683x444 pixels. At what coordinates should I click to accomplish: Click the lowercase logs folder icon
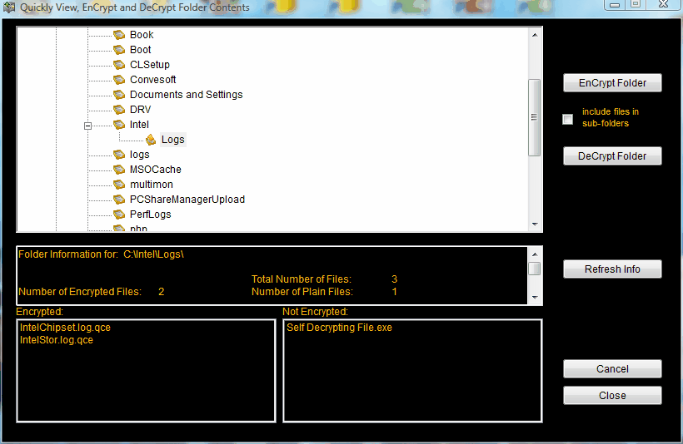click(x=119, y=155)
